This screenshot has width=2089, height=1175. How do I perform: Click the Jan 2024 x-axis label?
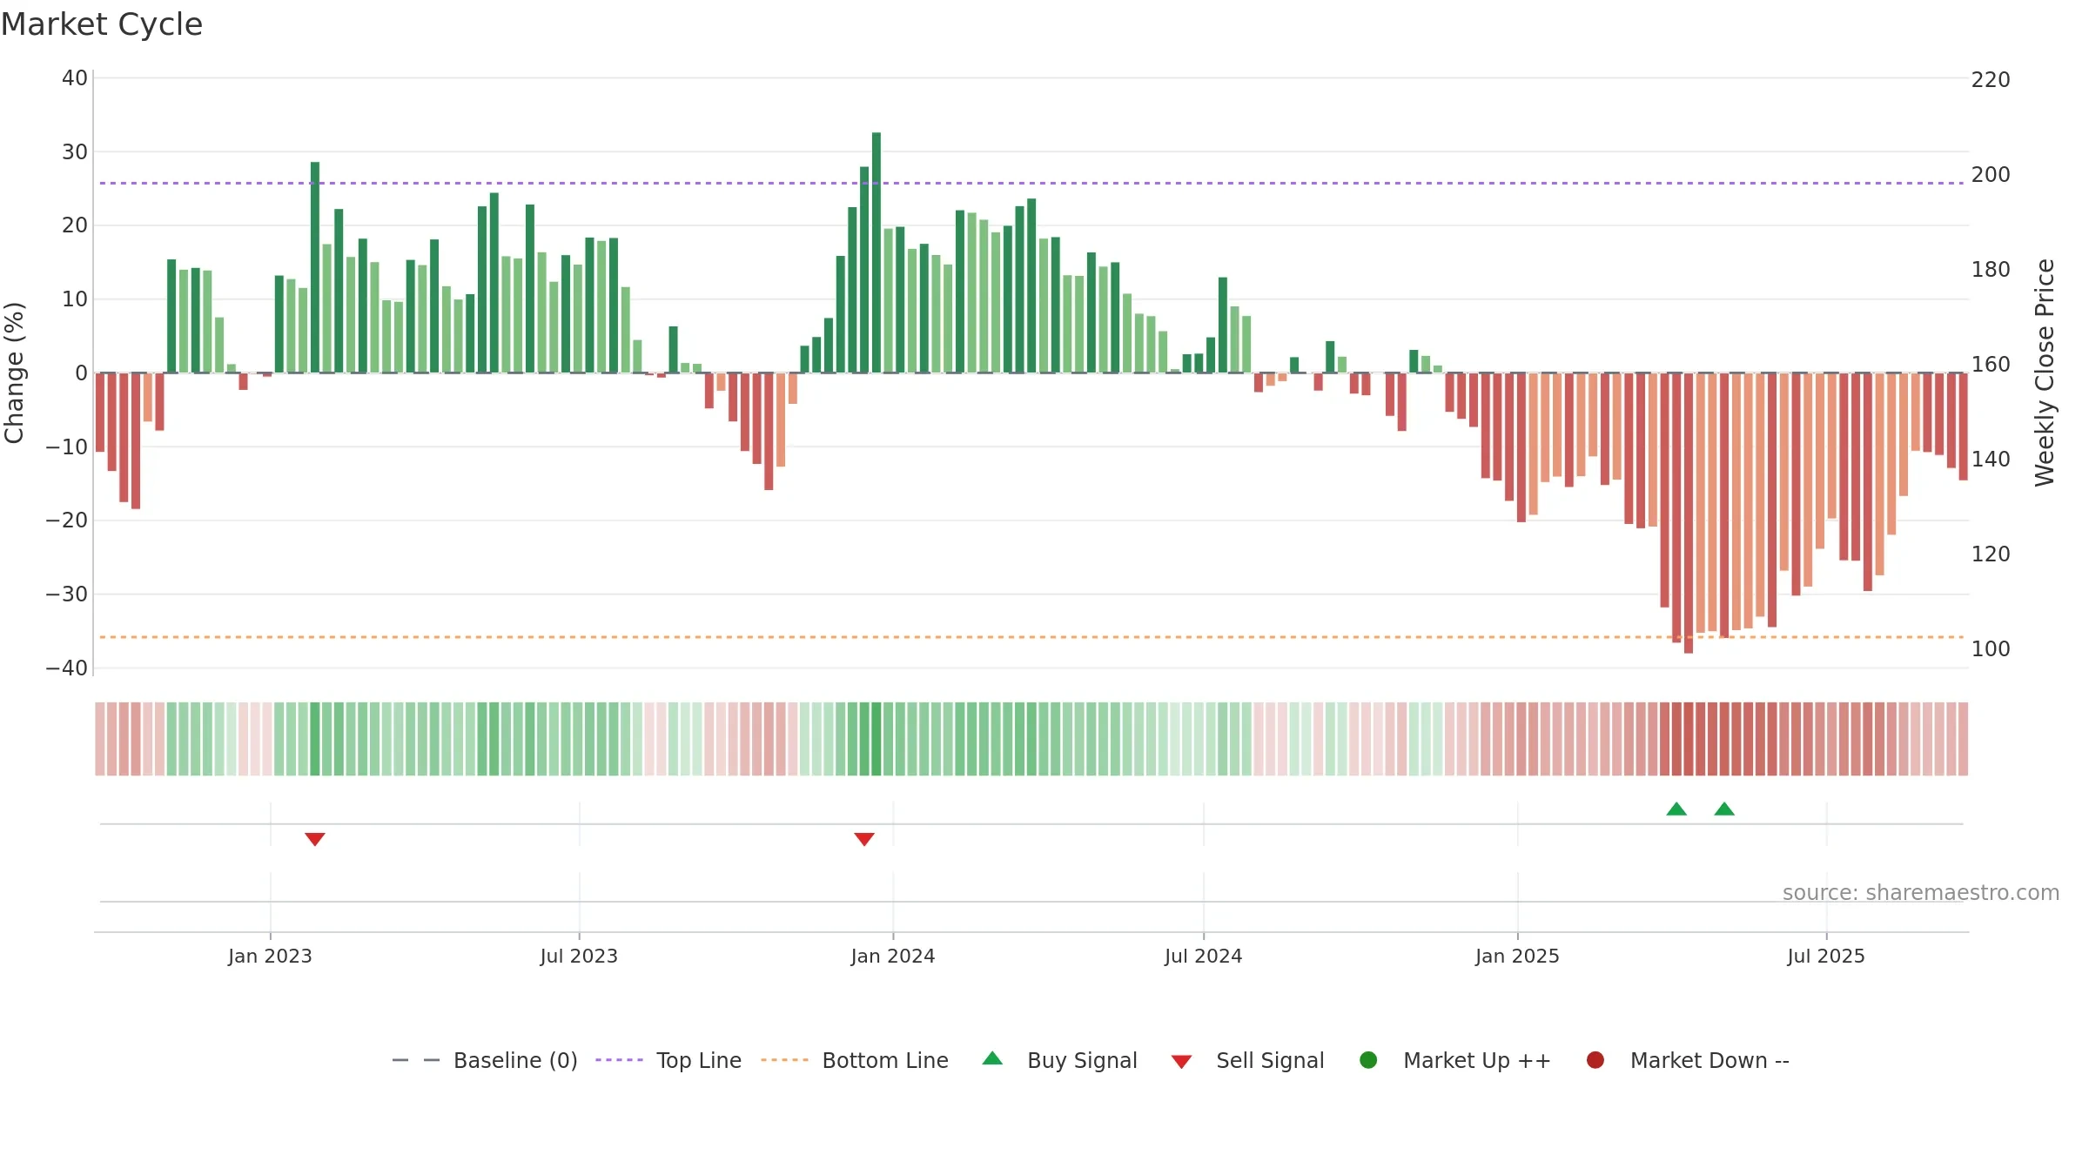point(893,956)
